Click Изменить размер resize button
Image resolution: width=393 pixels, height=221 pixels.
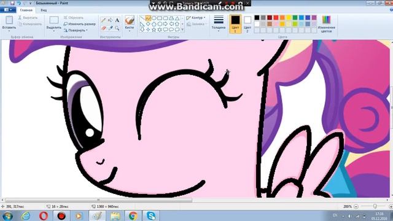[x=79, y=24]
